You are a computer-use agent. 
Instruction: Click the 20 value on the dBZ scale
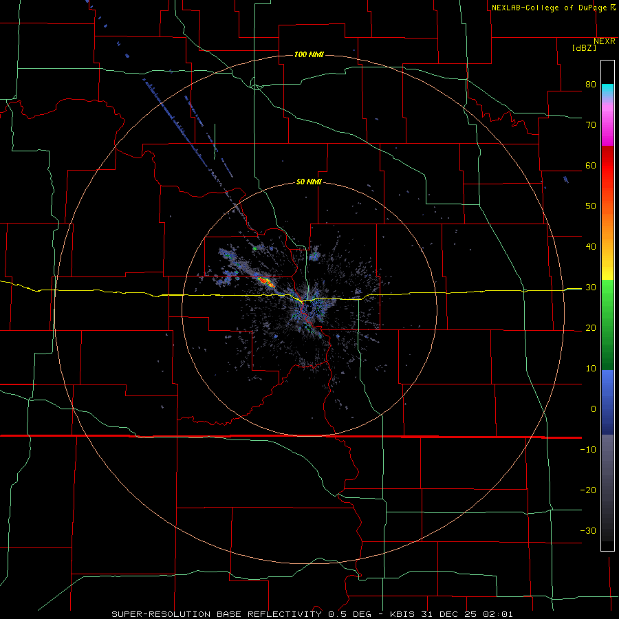pos(591,328)
